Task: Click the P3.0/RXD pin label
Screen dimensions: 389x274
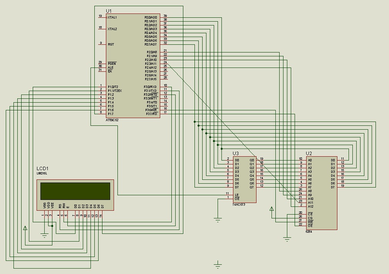Action: click(150, 87)
